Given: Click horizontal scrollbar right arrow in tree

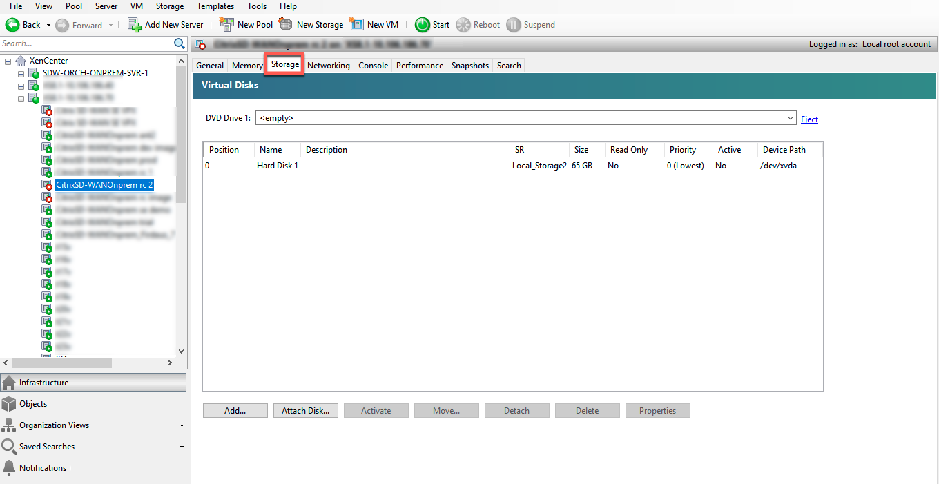Looking at the screenshot, I should pyautogui.click(x=171, y=362).
